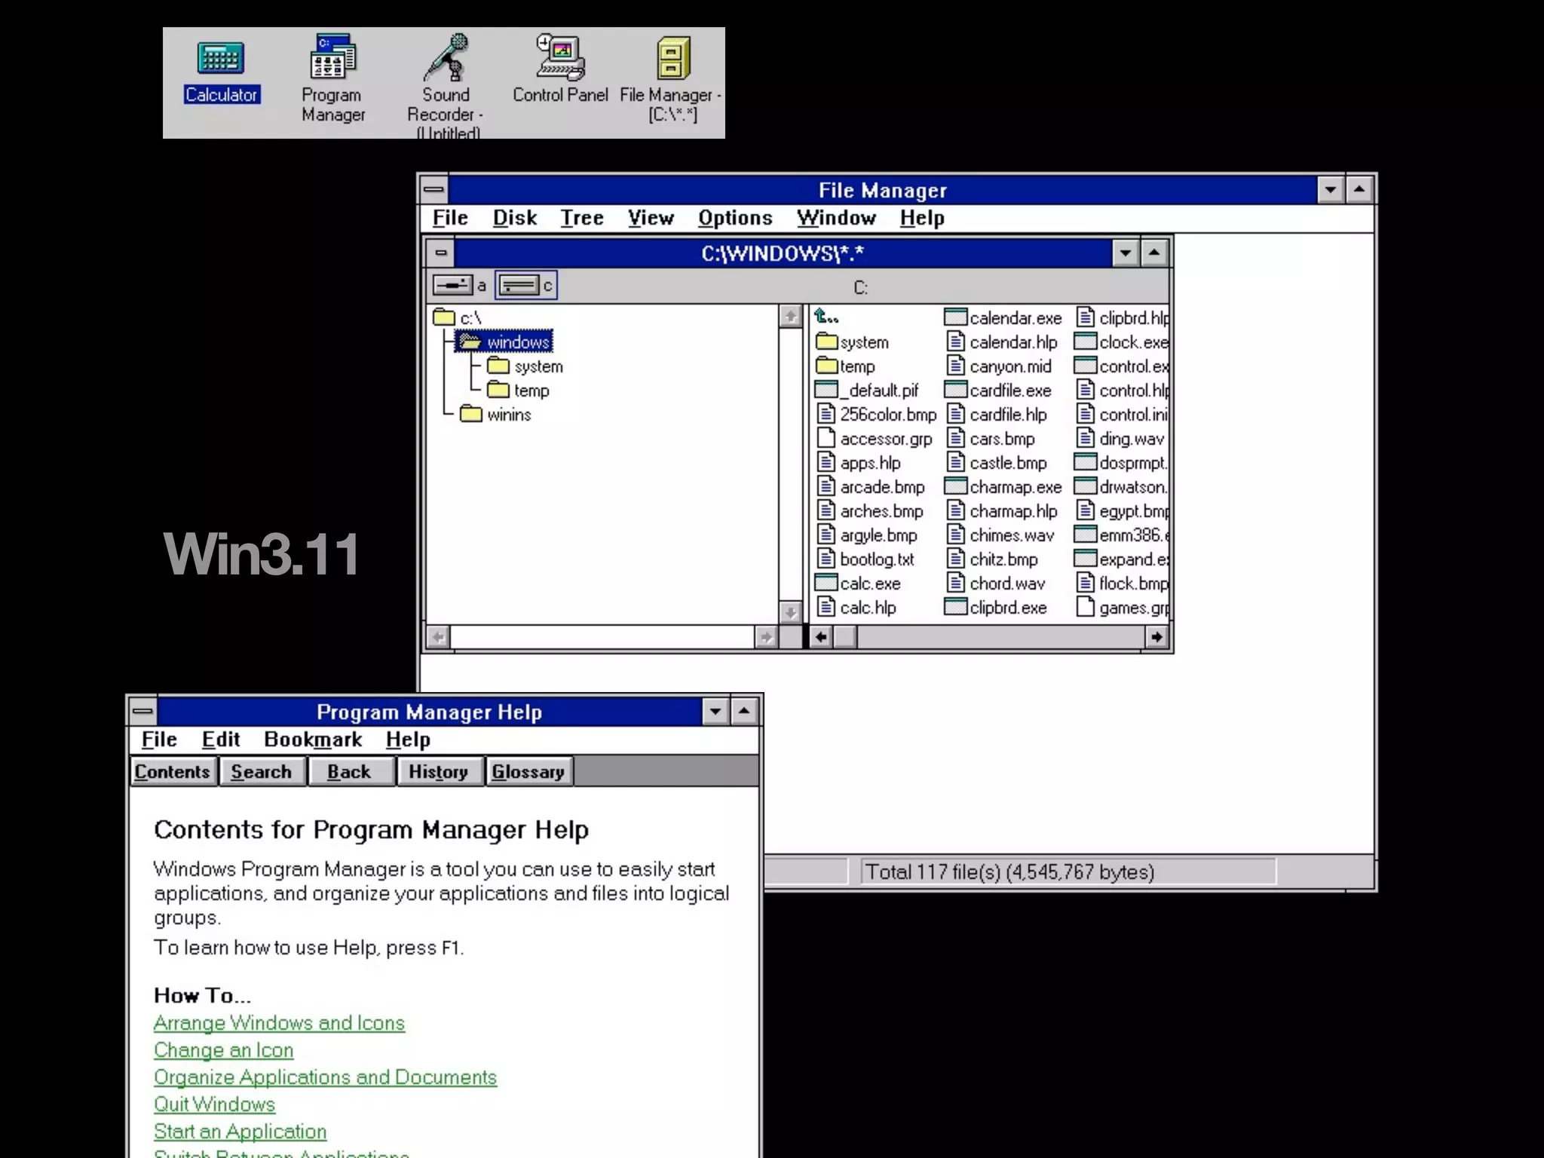Go up one level via up-arrow icon
Viewport: 1544px width, 1158px height.
pos(826,317)
